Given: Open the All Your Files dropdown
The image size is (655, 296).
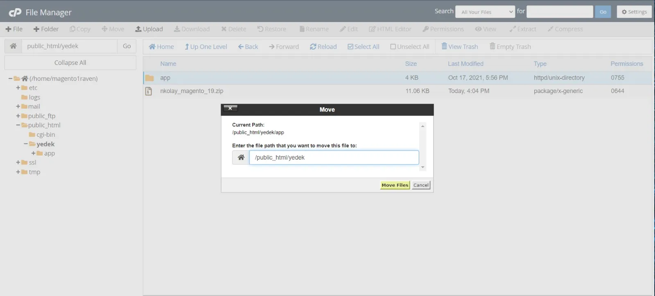Looking at the screenshot, I should point(485,12).
